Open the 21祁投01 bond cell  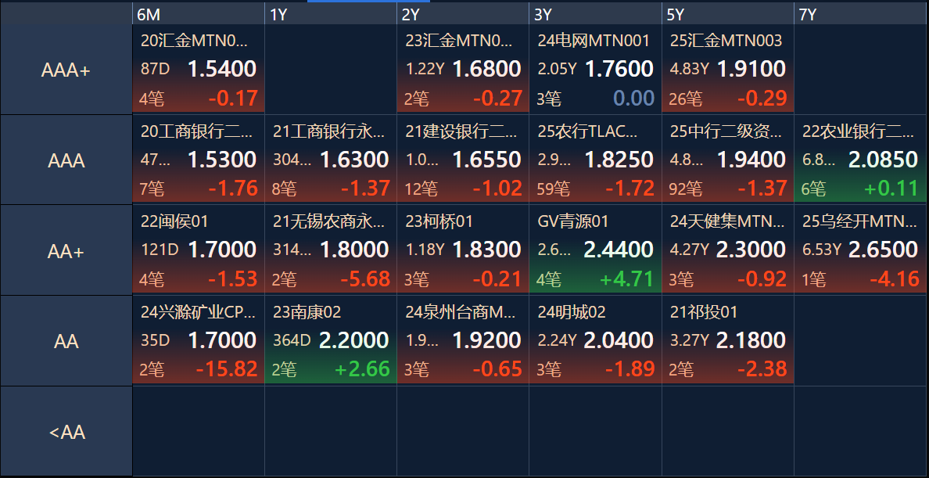(x=727, y=340)
